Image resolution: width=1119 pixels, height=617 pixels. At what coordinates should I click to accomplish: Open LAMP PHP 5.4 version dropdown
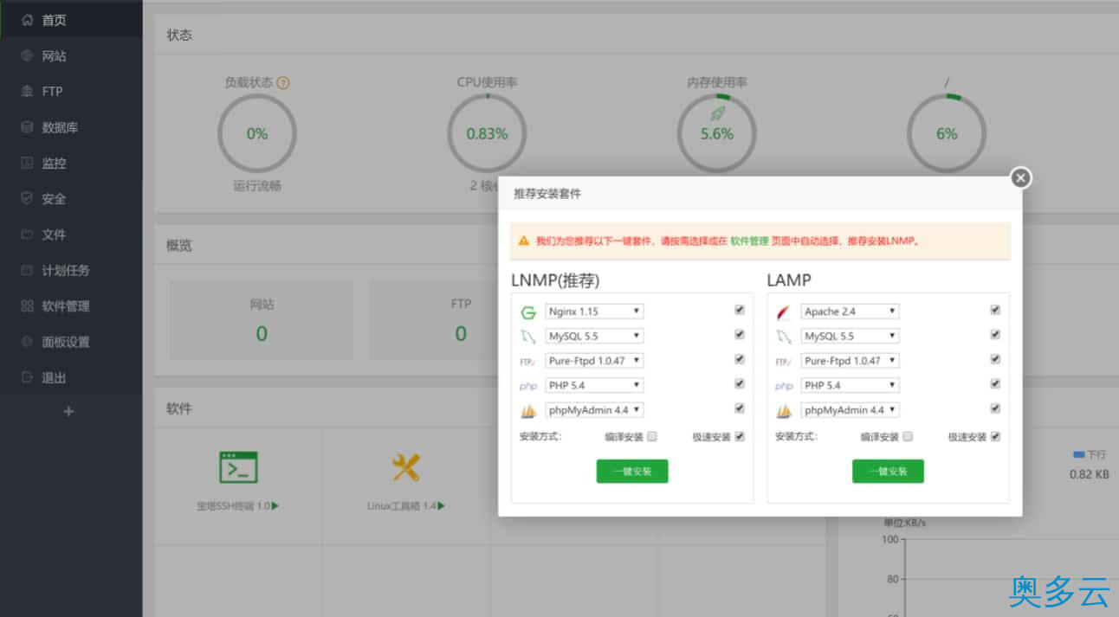click(x=850, y=385)
